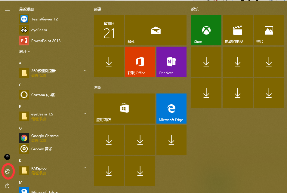Open Settings via the gear icon
287x193 pixels.
click(7, 171)
